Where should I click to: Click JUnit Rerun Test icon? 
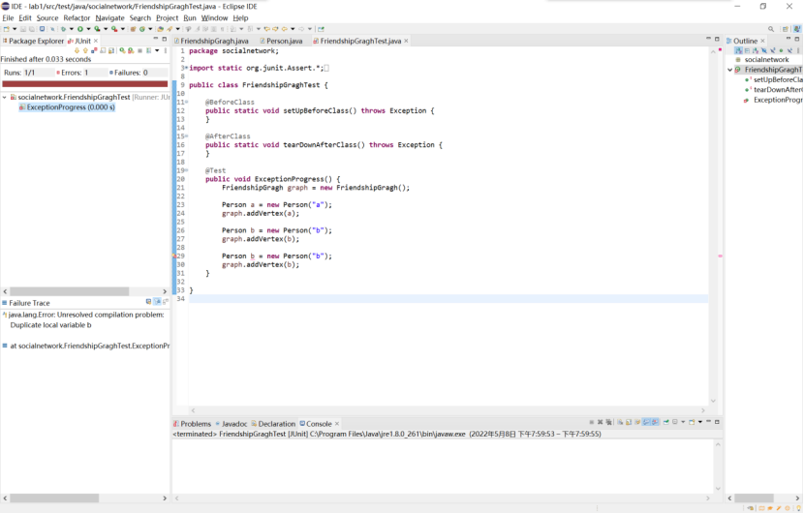122,50
